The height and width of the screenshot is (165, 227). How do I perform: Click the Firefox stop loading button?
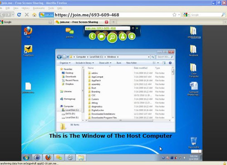(x=27, y=15)
